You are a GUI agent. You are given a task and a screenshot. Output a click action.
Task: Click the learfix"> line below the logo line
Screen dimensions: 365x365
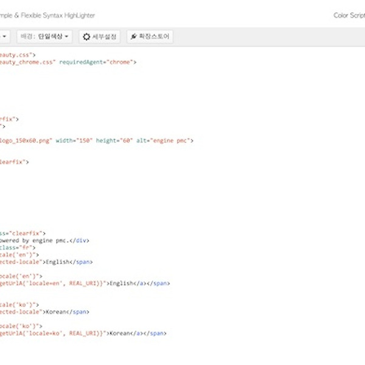click(13, 162)
